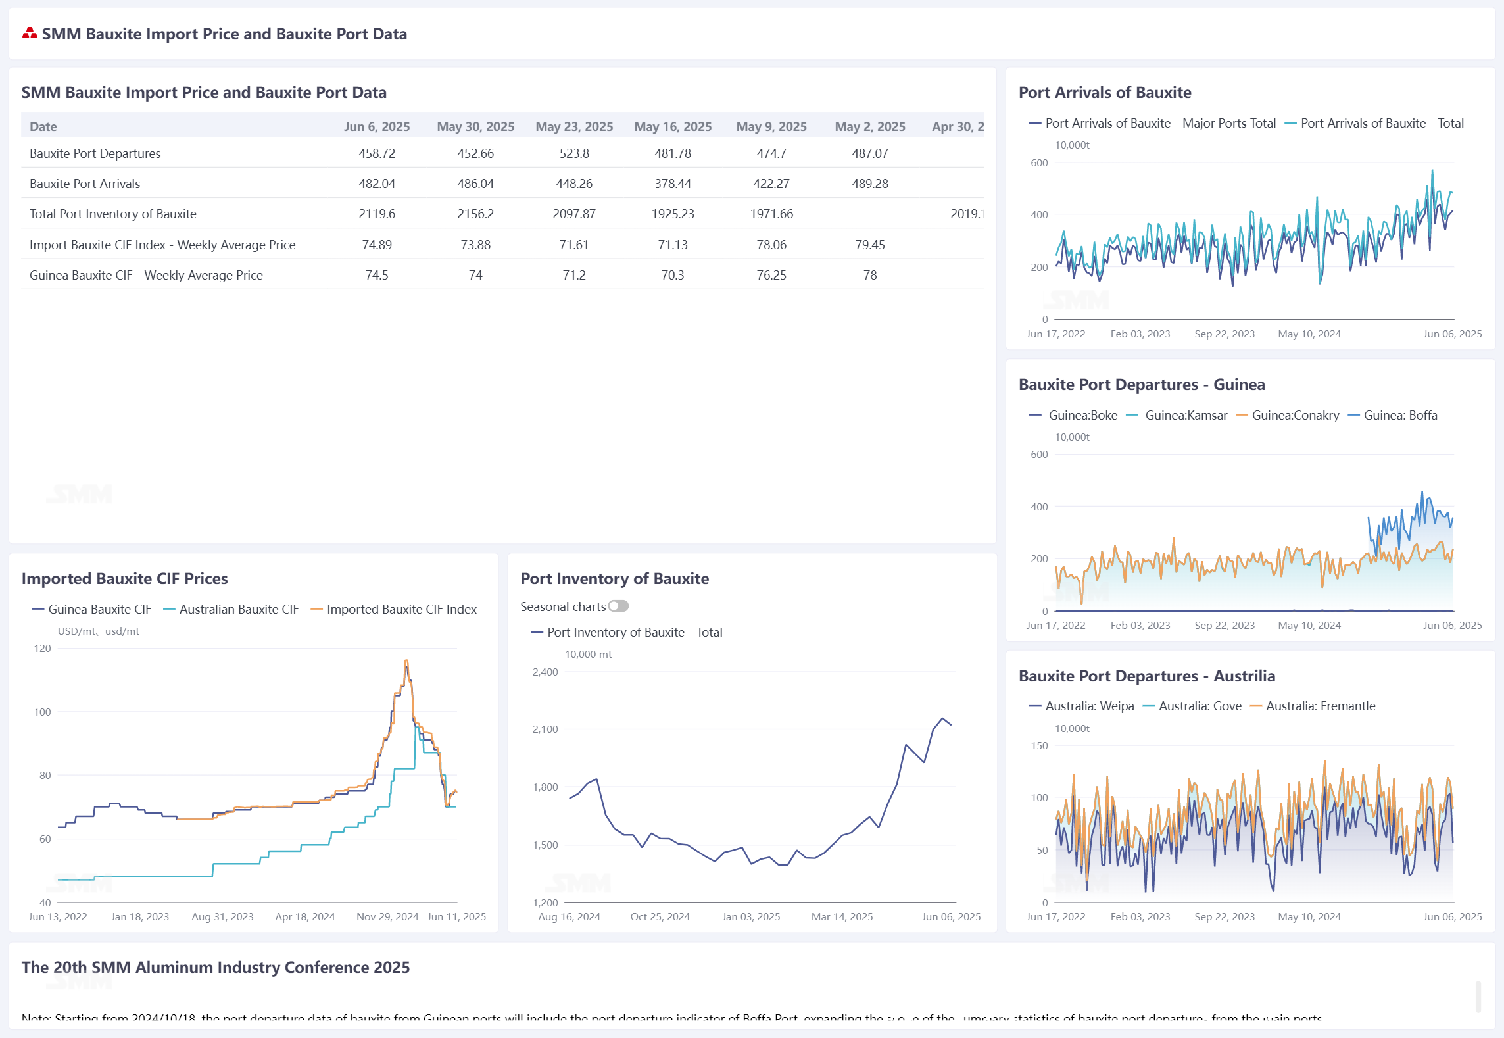The image size is (1504, 1038).
Task: Click the 79.45 CIF index value
Action: click(870, 245)
